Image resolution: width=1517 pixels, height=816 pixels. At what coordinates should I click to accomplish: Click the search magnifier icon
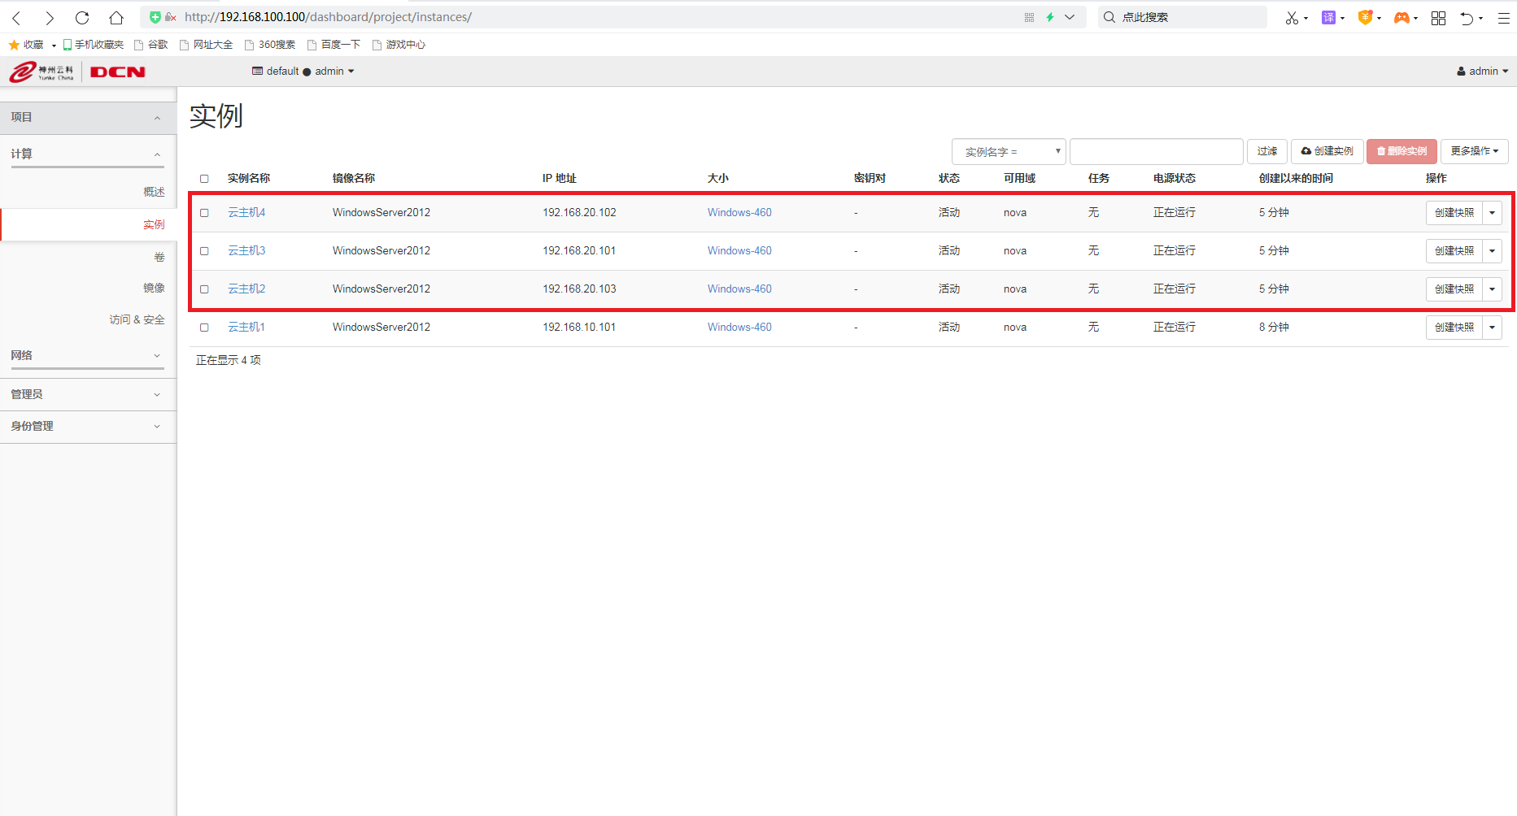pos(1109,17)
